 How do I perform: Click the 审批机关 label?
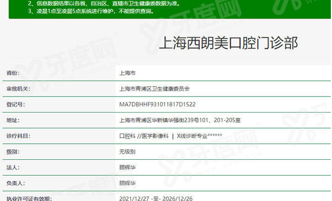click(18, 89)
